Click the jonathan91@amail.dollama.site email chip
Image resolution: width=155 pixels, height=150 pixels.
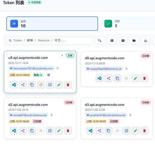pos(106,115)
